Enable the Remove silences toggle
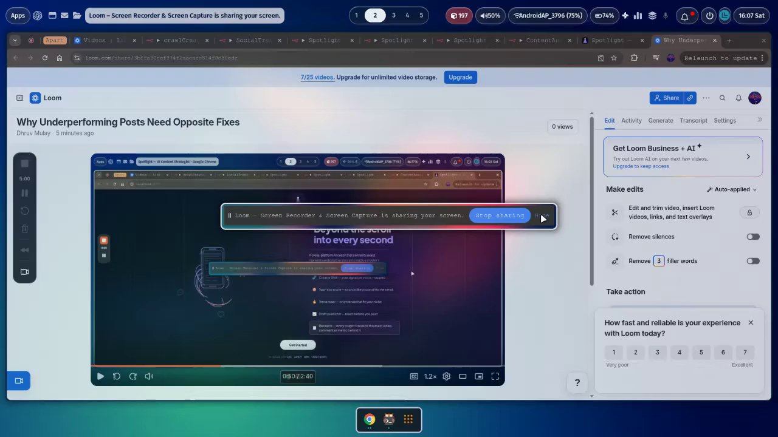 pyautogui.click(x=753, y=237)
